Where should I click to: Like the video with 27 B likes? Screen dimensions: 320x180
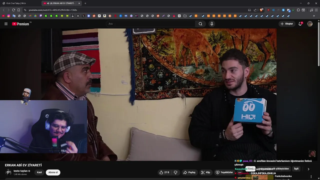click(x=164, y=172)
